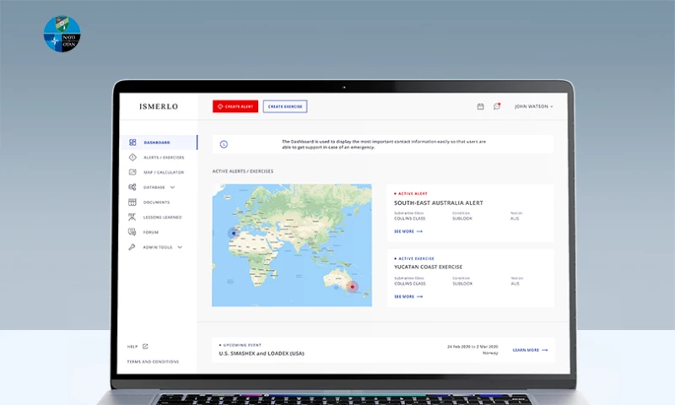Click the Create Exercise button
675x405 pixels.
(285, 106)
